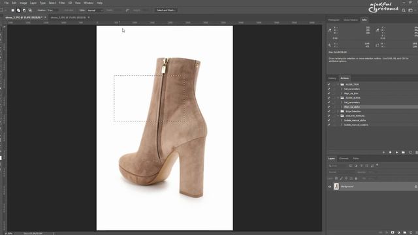Collapse the ALIGN_ALPHA action set

pyautogui.click(x=338, y=98)
